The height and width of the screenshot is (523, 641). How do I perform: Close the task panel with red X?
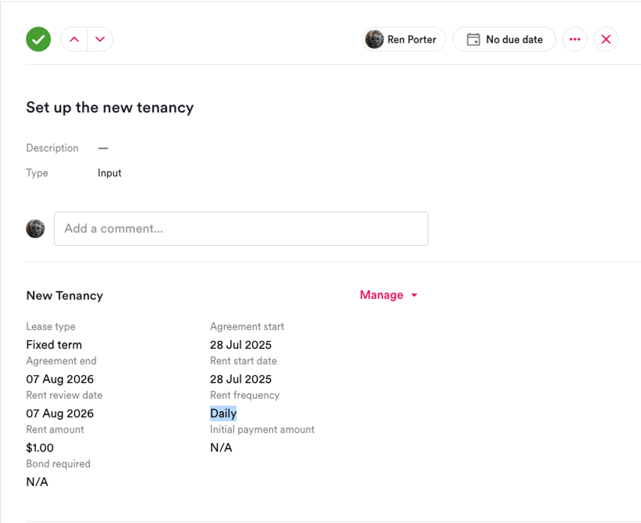pyautogui.click(x=606, y=39)
